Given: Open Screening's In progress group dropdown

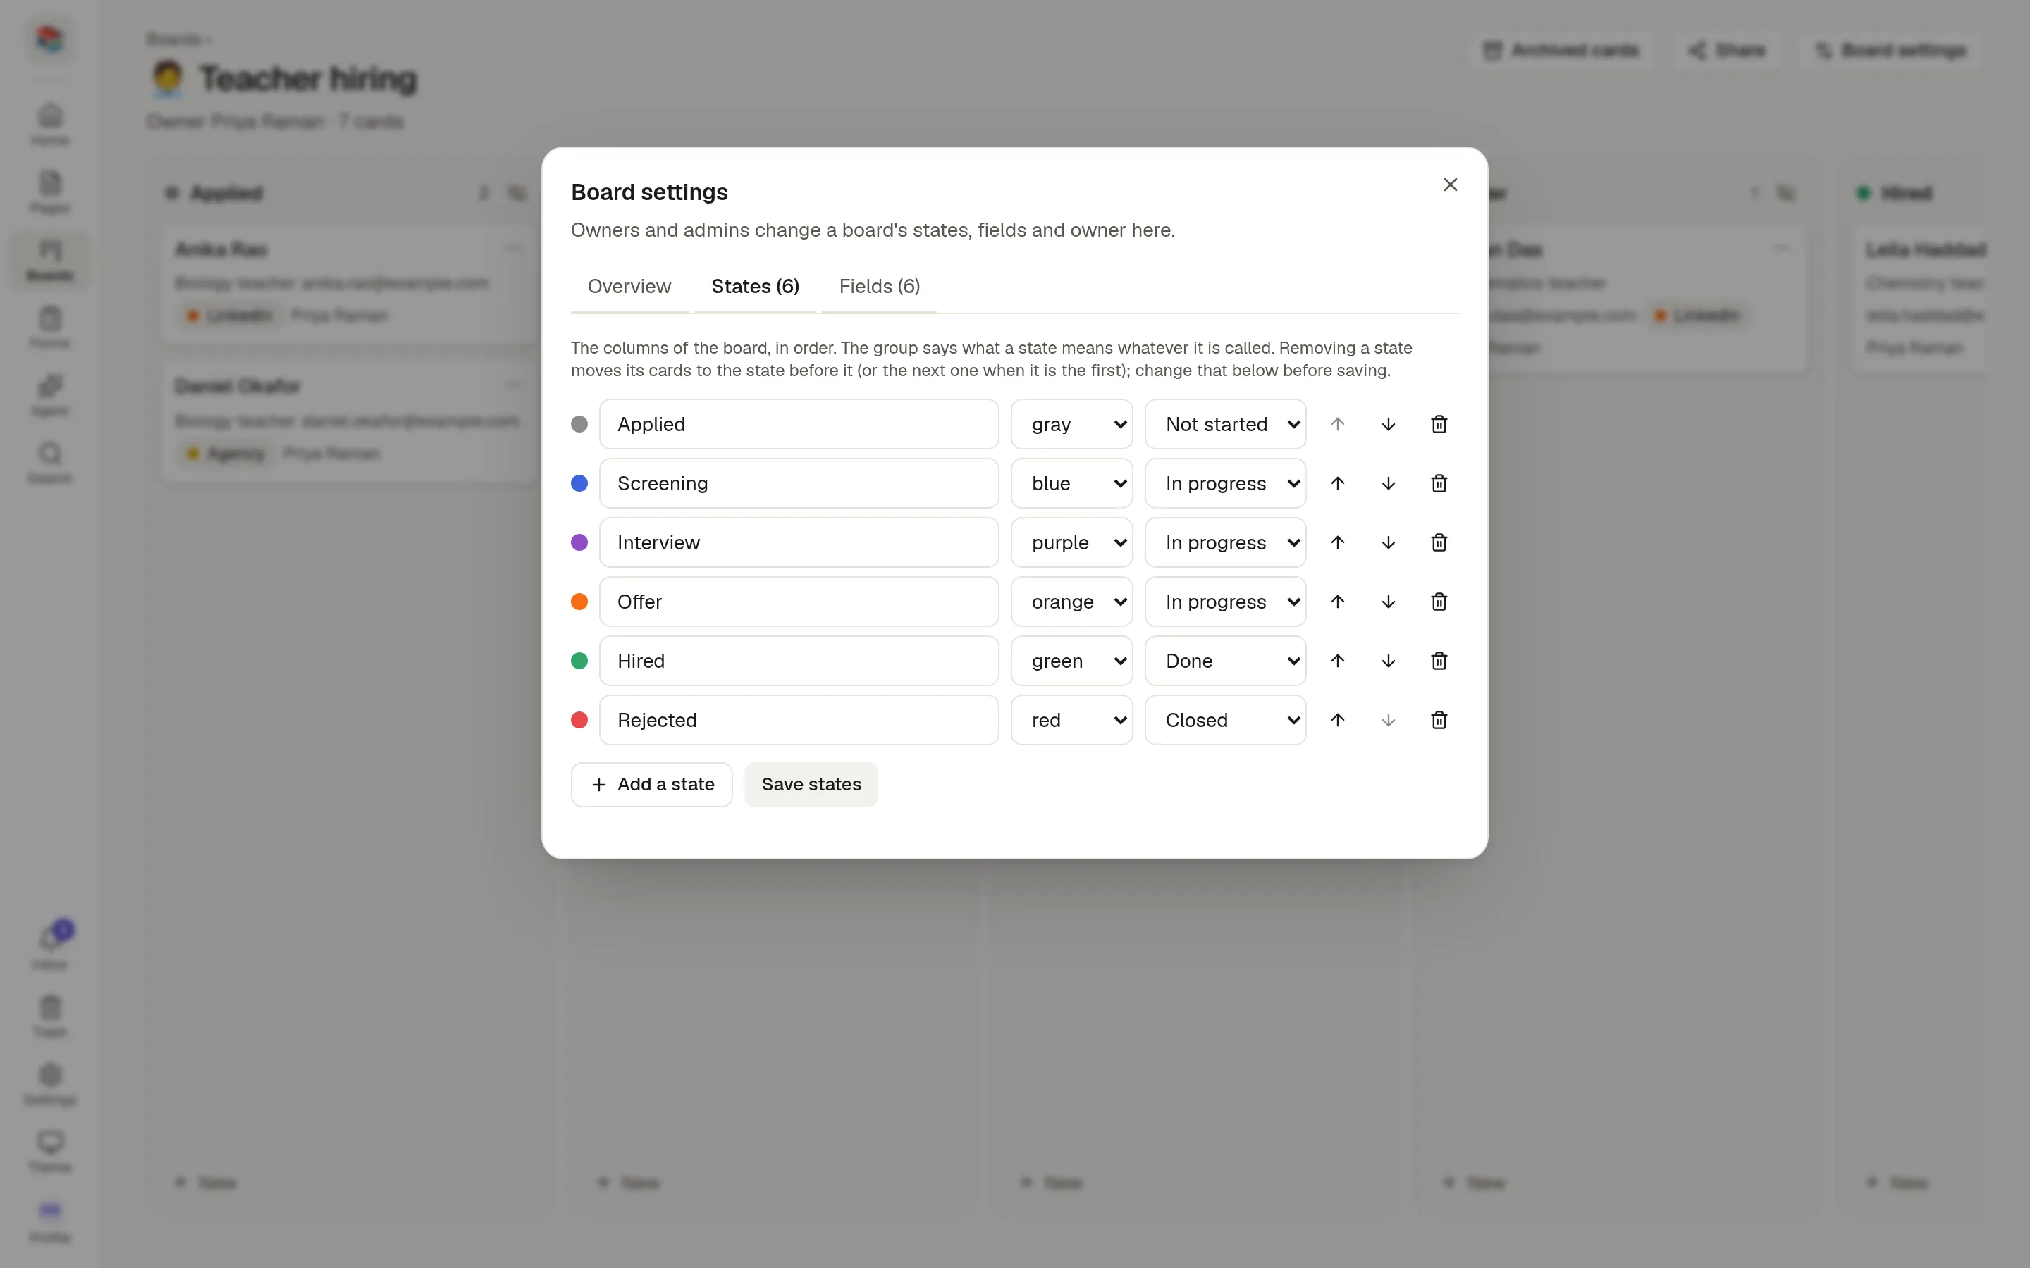Looking at the screenshot, I should pyautogui.click(x=1225, y=484).
